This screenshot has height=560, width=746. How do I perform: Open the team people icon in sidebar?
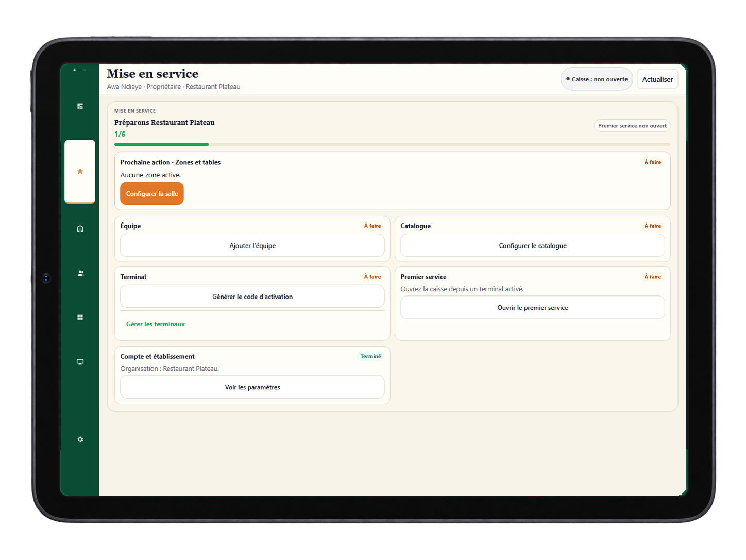pos(80,273)
